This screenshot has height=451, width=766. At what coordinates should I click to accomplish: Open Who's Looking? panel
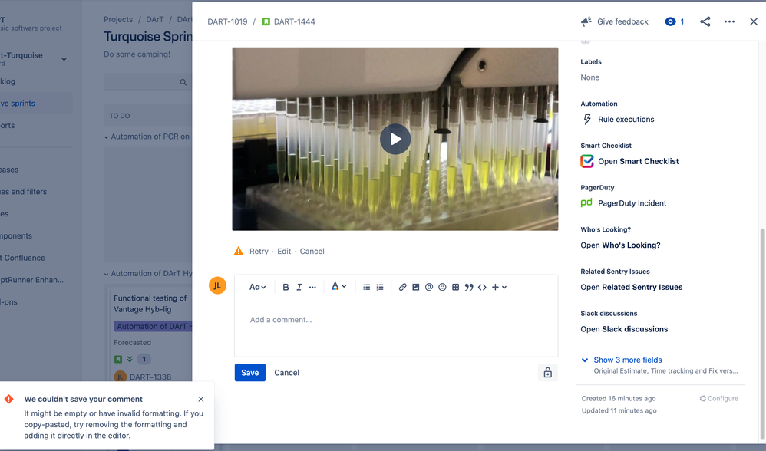point(620,245)
